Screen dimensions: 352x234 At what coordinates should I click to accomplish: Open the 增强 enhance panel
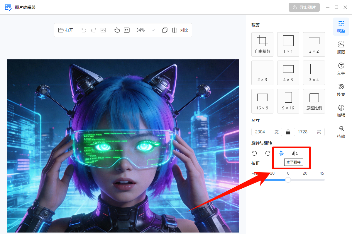point(341,111)
